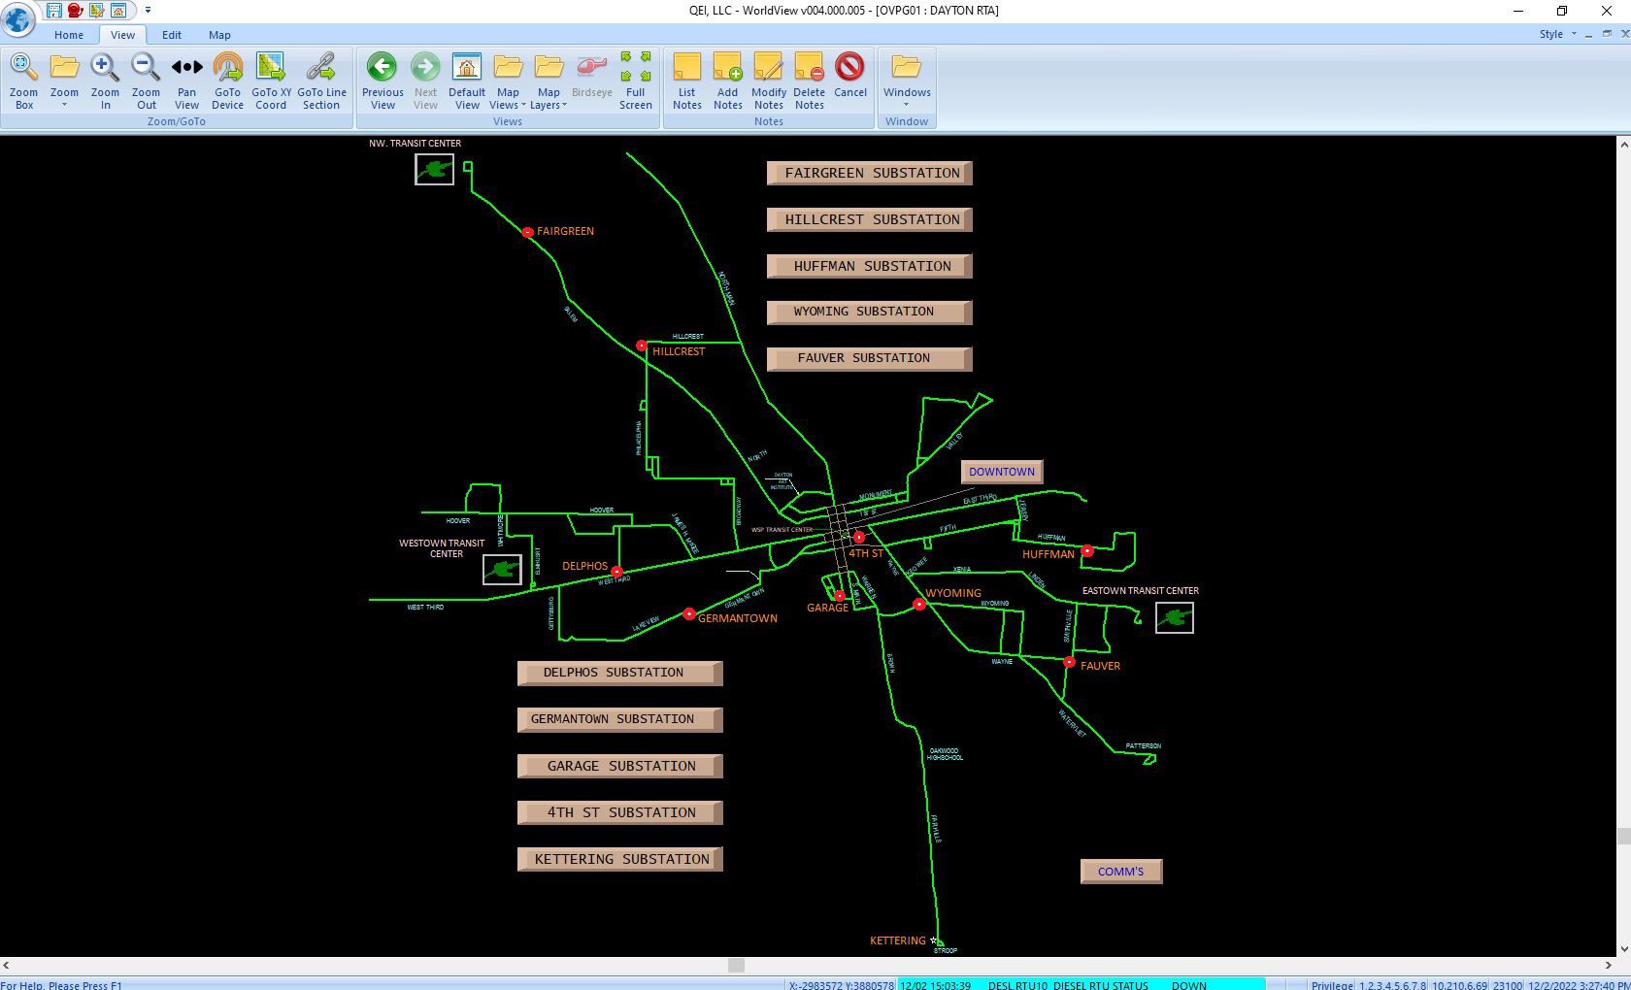Click the Fauver red substation marker

pos(1069,662)
